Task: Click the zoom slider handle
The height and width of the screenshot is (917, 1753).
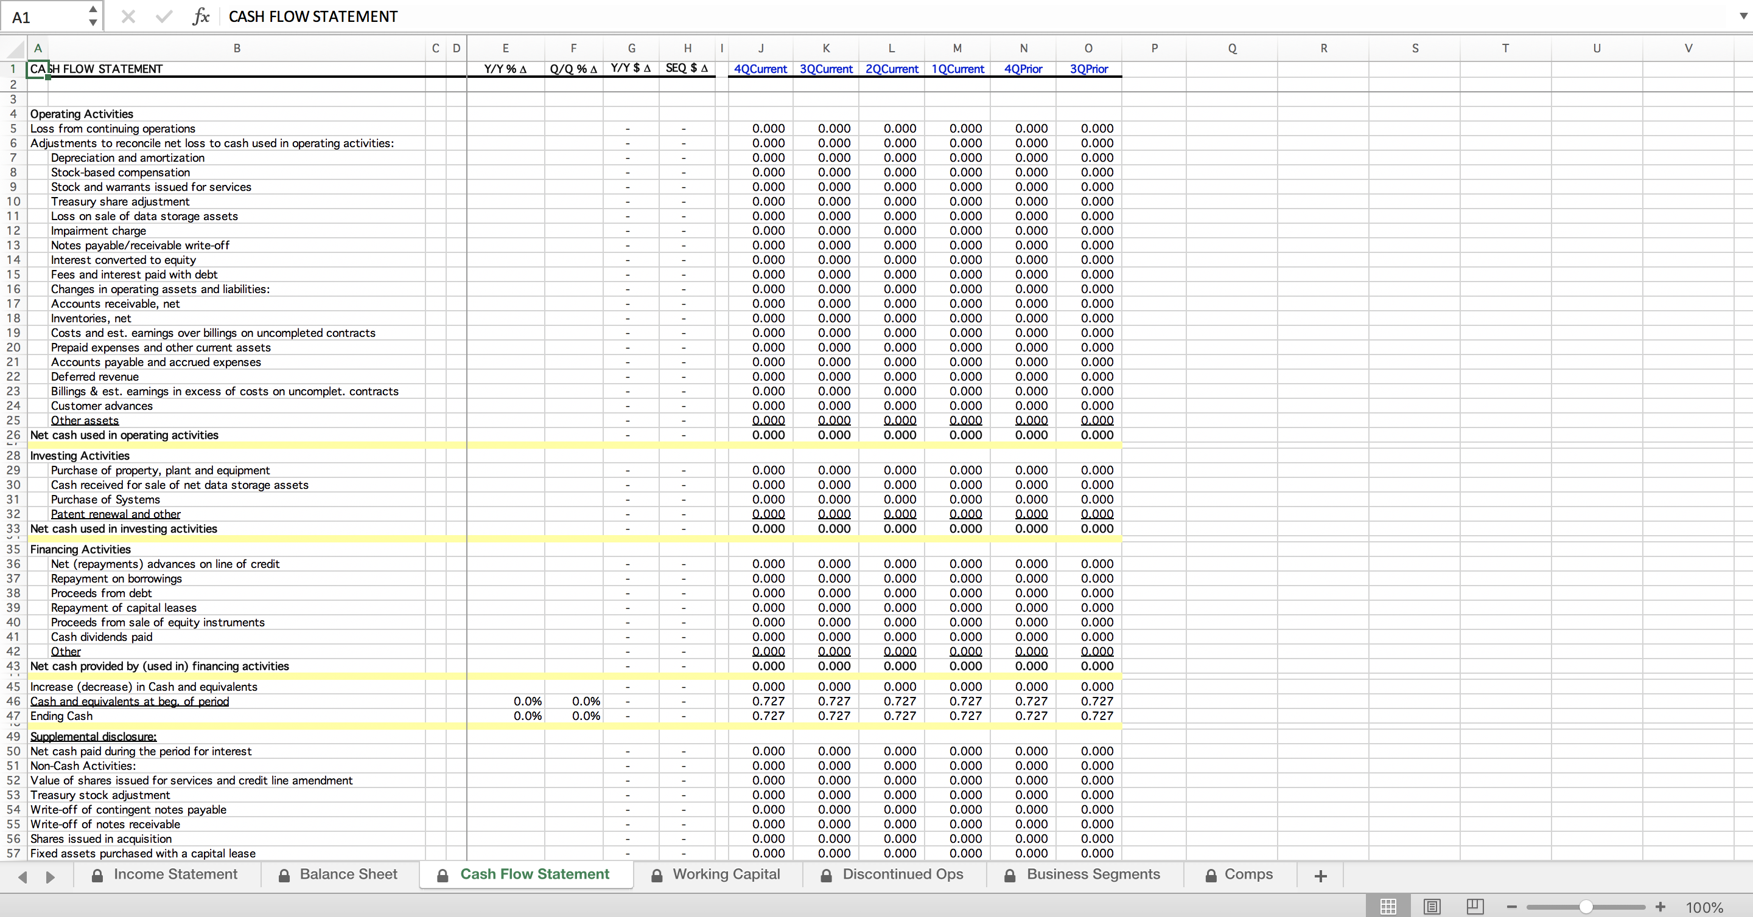Action: tap(1586, 907)
